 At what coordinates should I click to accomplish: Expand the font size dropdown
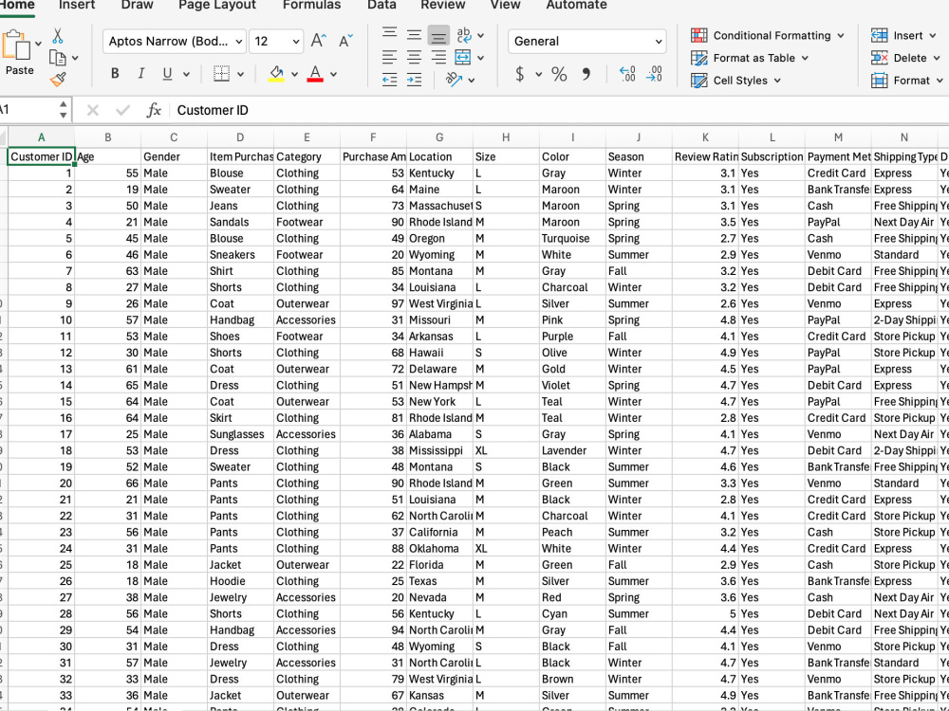point(296,41)
